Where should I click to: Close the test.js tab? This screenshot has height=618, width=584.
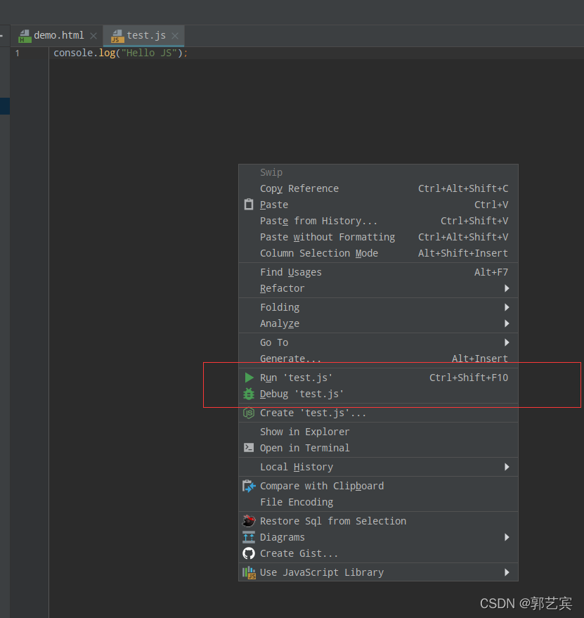point(175,36)
